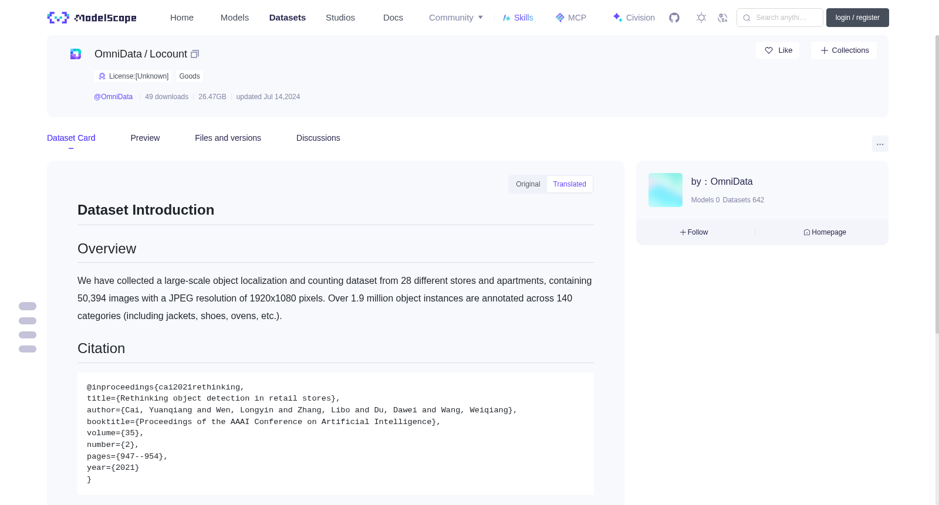Open the 'by : OmniData' publisher name
The width and height of the screenshot is (939, 505).
722,182
